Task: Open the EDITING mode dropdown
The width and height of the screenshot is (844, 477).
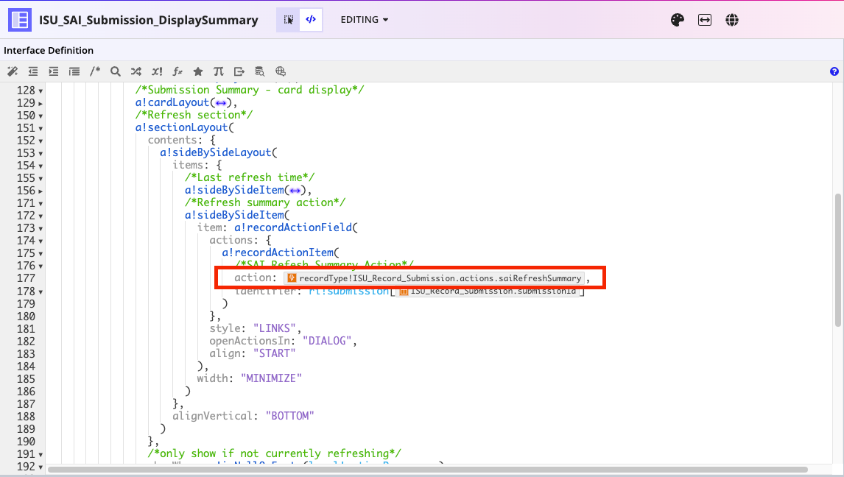Action: point(365,20)
